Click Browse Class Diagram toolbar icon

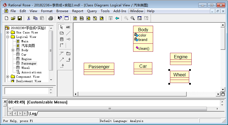(75, 18)
